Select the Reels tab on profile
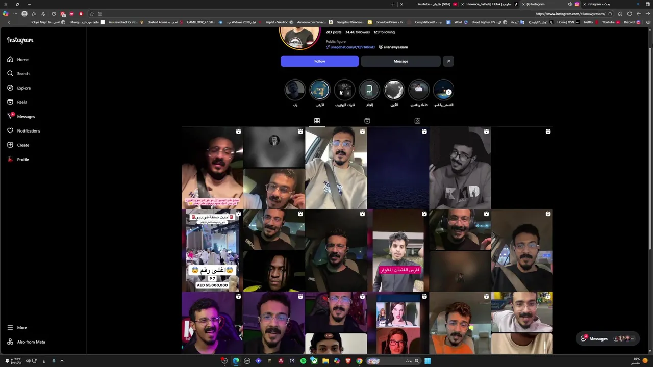Screen dimensions: 653x367 (367, 121)
